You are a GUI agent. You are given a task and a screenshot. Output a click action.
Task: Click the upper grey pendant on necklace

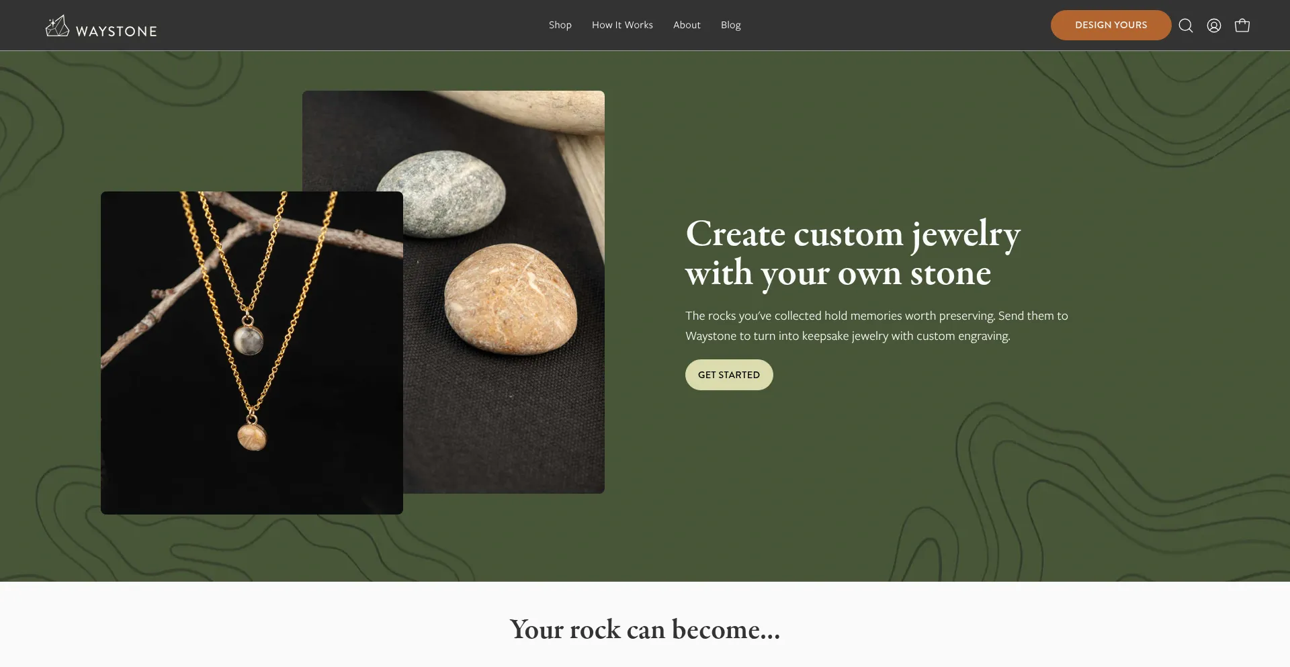tap(248, 340)
